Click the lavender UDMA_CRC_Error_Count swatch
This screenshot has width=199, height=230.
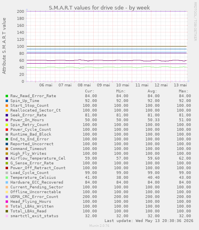click(7, 197)
